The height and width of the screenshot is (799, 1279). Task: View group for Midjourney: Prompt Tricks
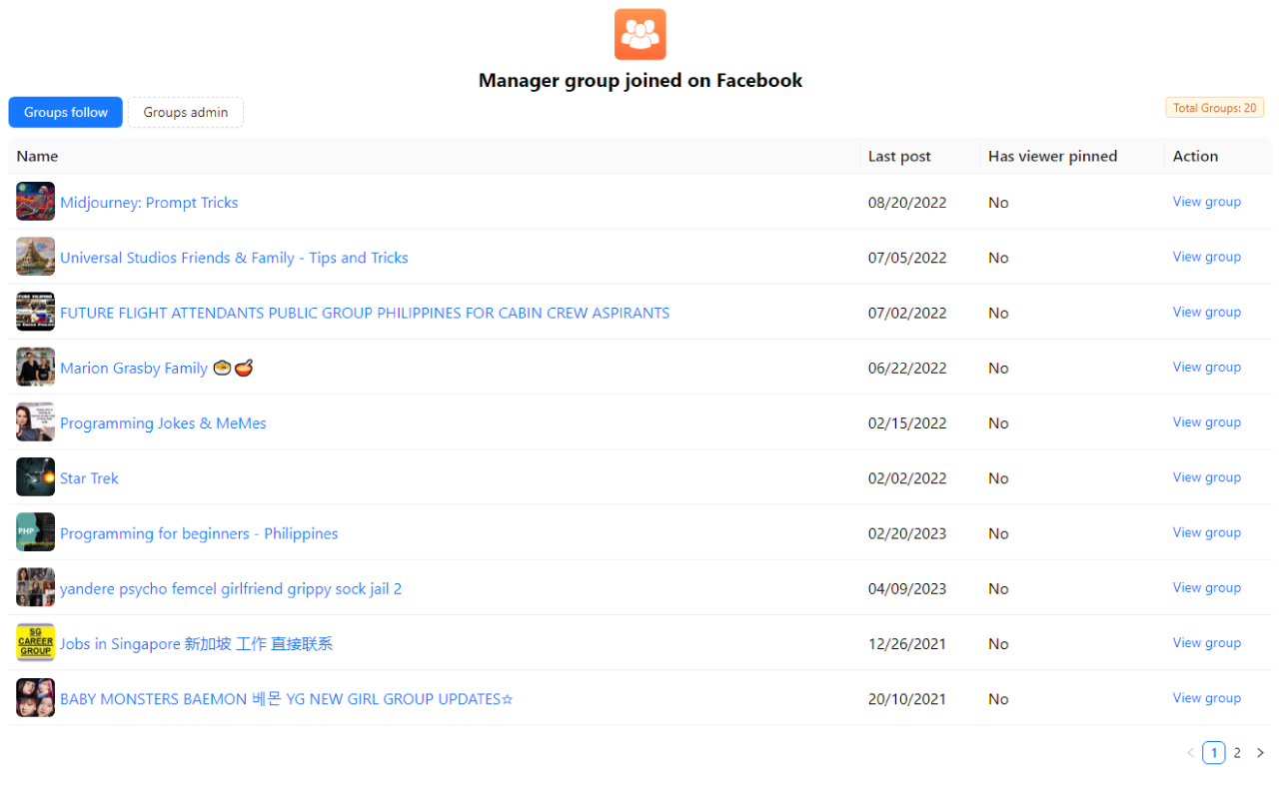[x=1206, y=201]
